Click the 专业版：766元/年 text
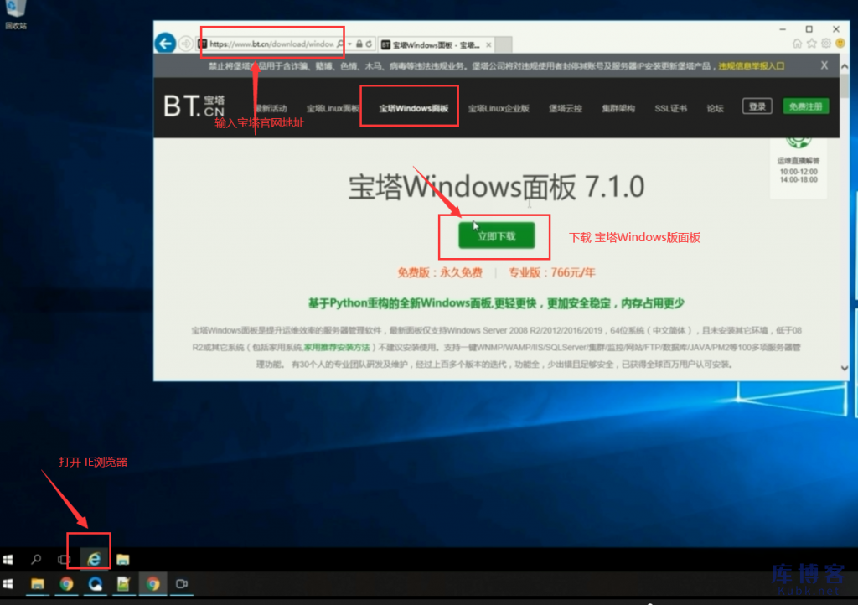This screenshot has height=605, width=858. pos(551,272)
